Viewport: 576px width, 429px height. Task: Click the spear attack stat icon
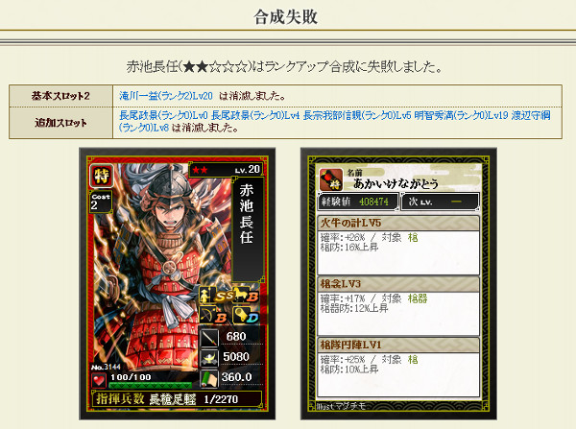(209, 338)
